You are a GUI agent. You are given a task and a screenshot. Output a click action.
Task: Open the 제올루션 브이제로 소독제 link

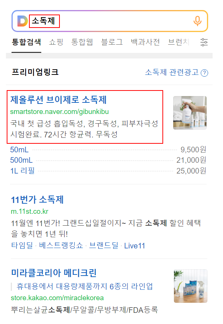pos(58,99)
